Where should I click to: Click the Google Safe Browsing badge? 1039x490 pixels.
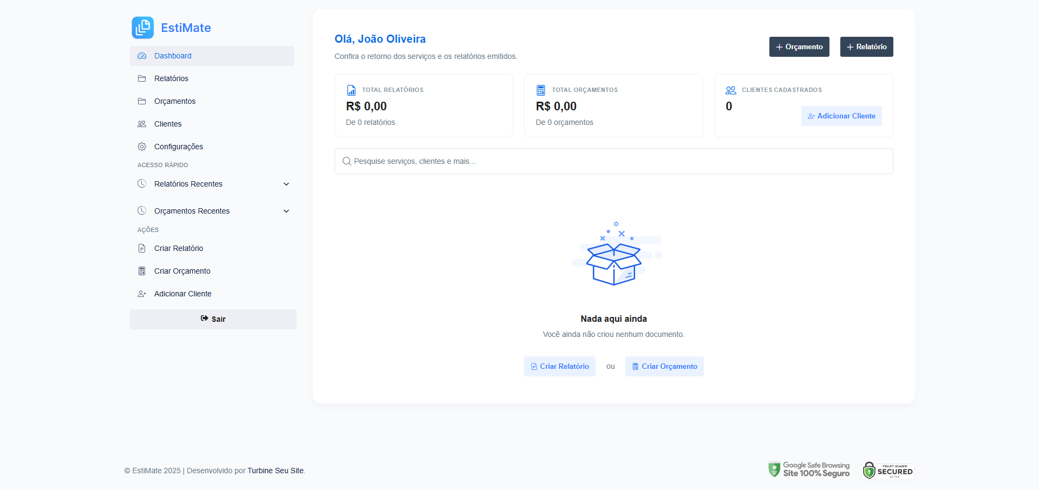click(x=809, y=469)
